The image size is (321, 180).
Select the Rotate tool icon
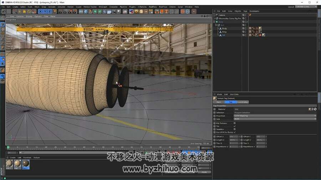point(29,12)
